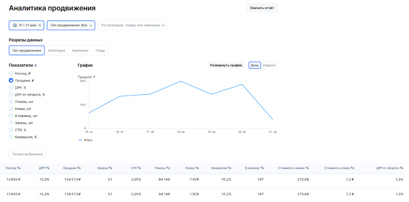Select the Клики, шт metric radio
Screen dimensions: 409x202
click(x=11, y=109)
